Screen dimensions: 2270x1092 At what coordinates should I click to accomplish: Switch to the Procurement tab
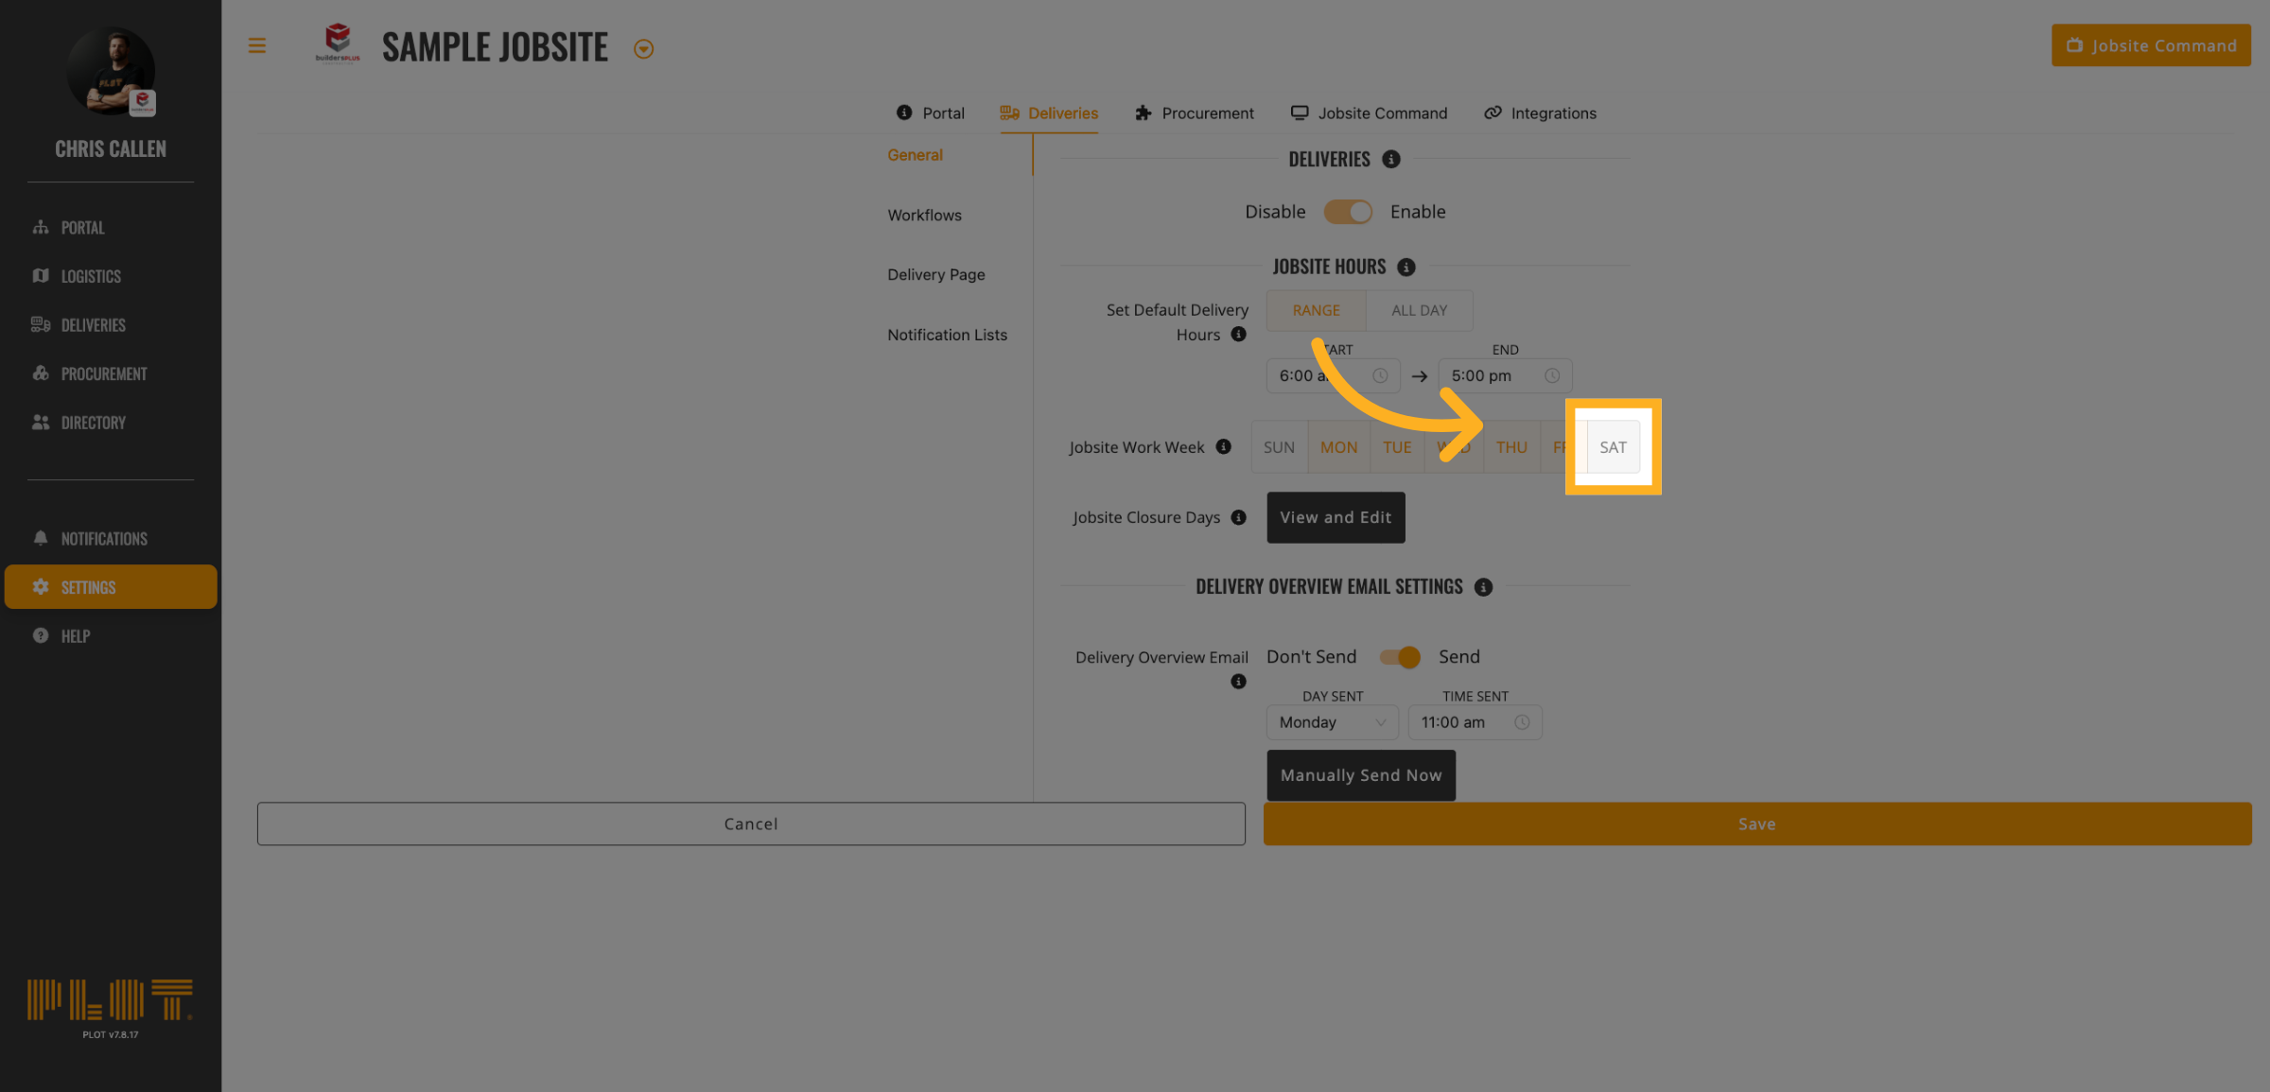1195,113
